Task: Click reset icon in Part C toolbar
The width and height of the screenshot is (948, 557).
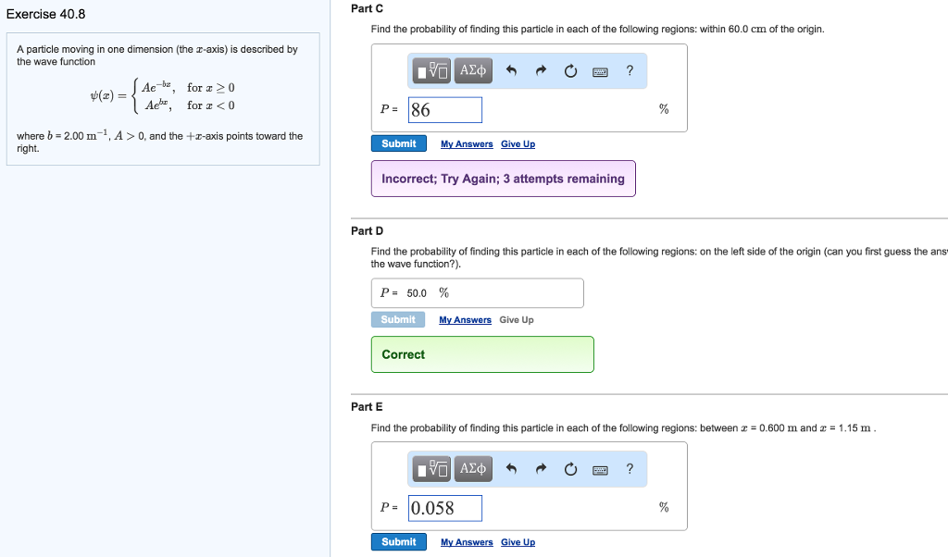Action: [570, 71]
